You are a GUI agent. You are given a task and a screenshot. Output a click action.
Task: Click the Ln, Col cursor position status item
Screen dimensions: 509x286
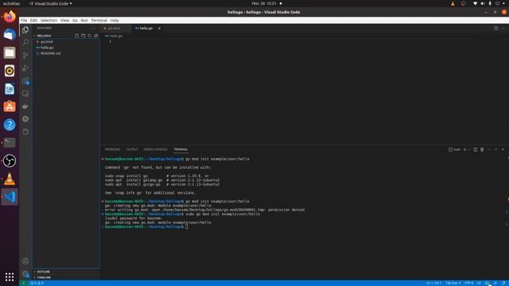click(433, 283)
